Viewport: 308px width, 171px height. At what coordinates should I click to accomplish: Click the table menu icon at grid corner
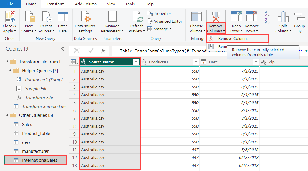point(75,62)
